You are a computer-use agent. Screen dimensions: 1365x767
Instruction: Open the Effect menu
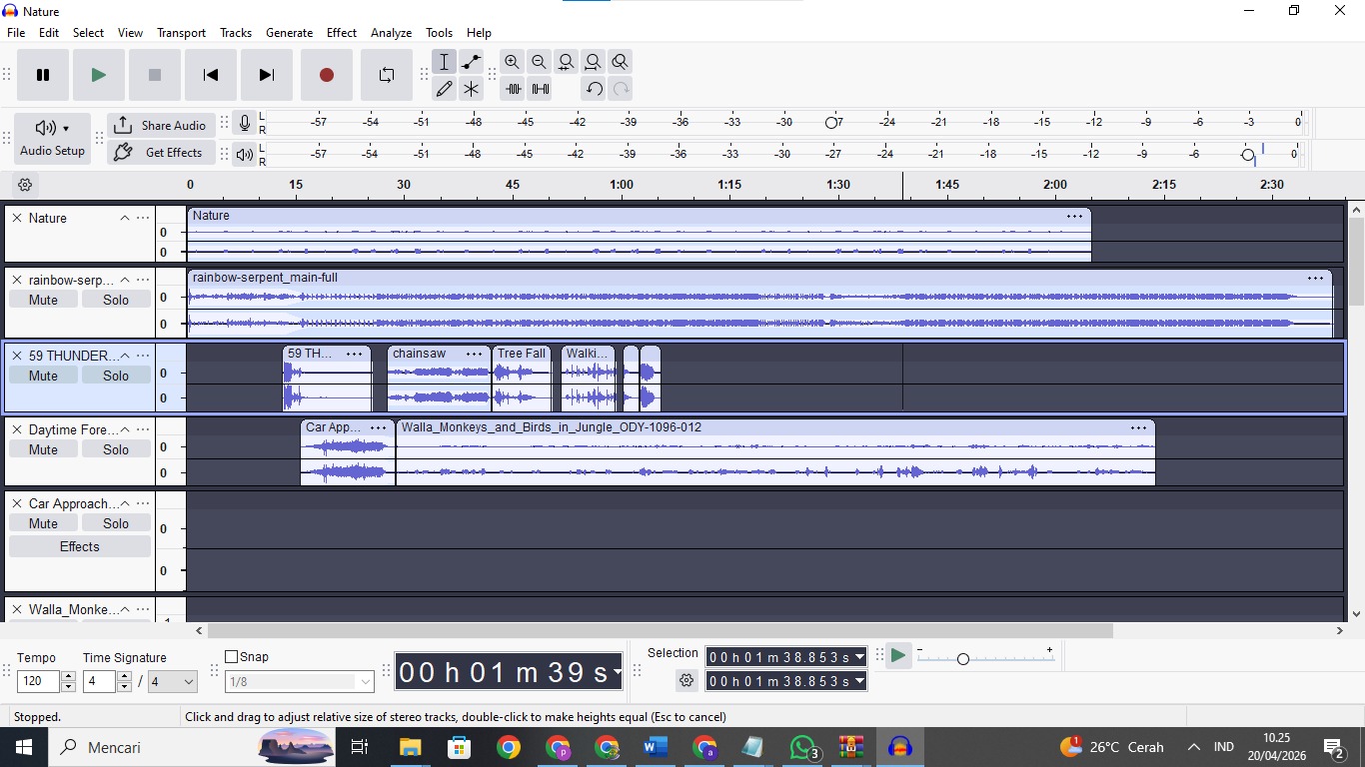click(341, 33)
